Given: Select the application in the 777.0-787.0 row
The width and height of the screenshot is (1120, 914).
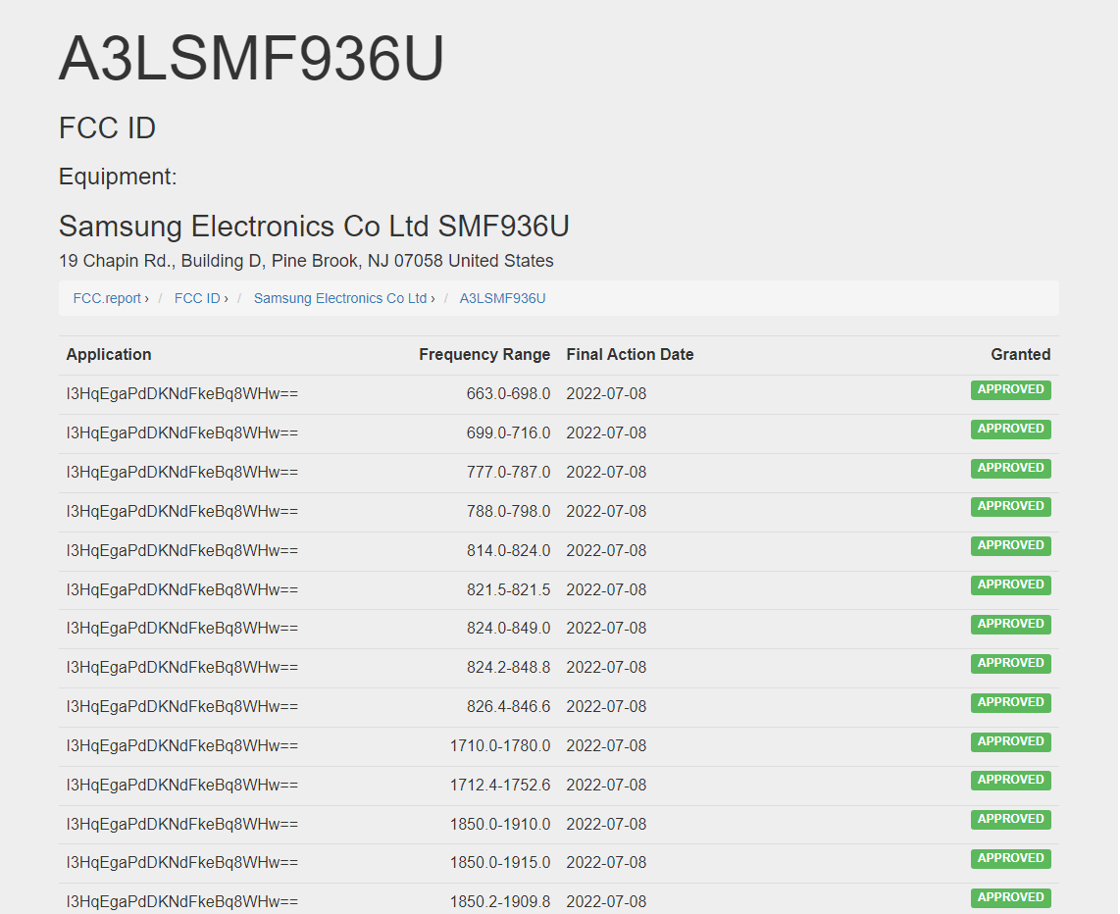Looking at the screenshot, I should point(181,473).
